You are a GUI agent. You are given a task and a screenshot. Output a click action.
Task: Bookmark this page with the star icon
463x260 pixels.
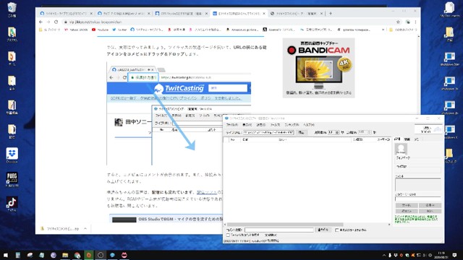(398, 22)
